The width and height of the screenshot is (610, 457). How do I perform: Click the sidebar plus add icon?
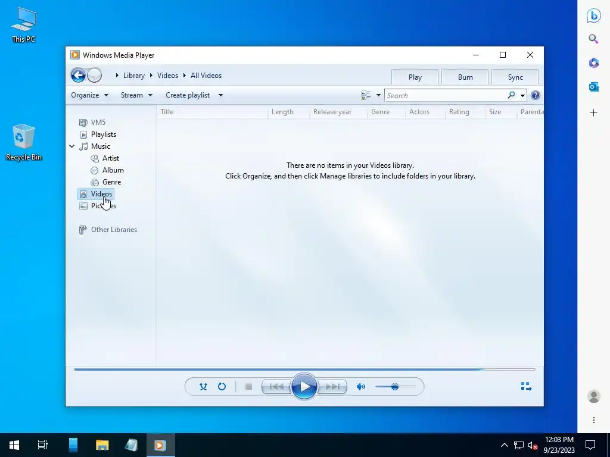pos(593,113)
